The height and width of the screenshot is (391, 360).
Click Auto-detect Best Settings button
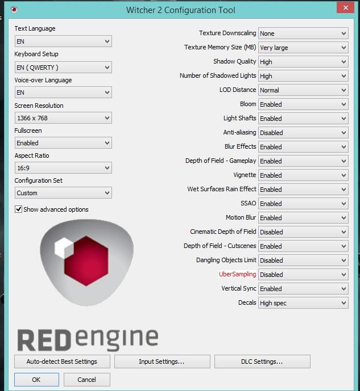pyautogui.click(x=62, y=361)
